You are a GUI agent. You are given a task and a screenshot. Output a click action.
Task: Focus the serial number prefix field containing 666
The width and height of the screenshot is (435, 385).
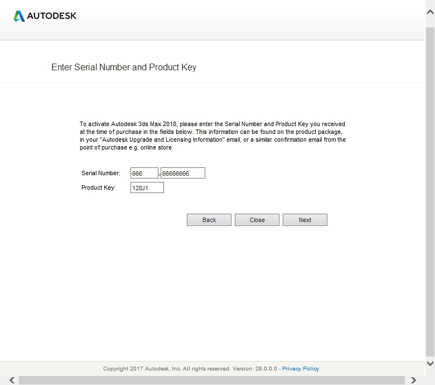point(144,174)
